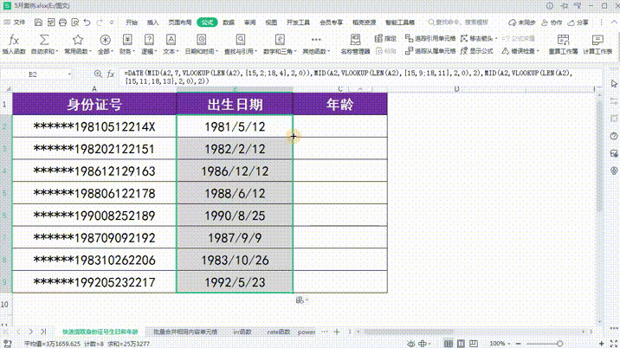Switch to the irr函数 sheet tab

(x=242, y=332)
